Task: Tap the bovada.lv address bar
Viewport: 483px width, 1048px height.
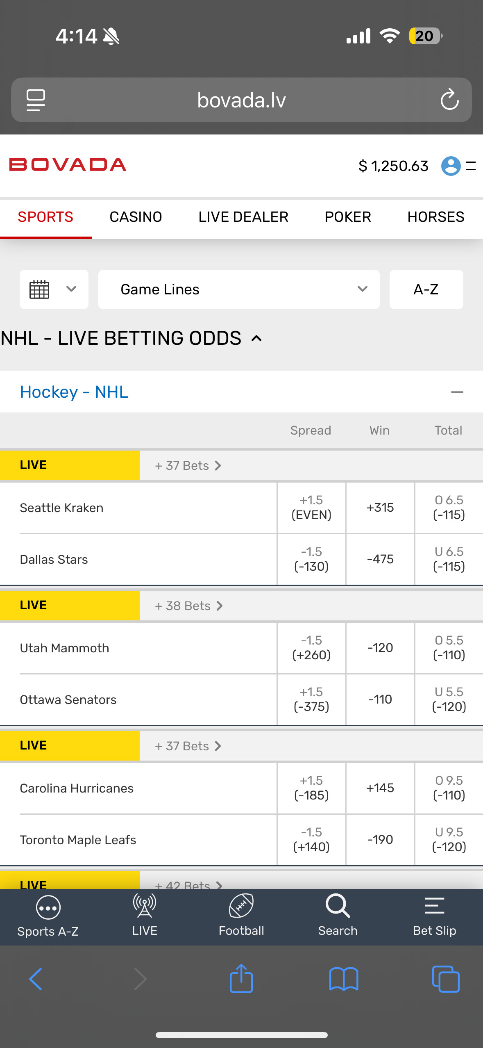Action: tap(241, 100)
